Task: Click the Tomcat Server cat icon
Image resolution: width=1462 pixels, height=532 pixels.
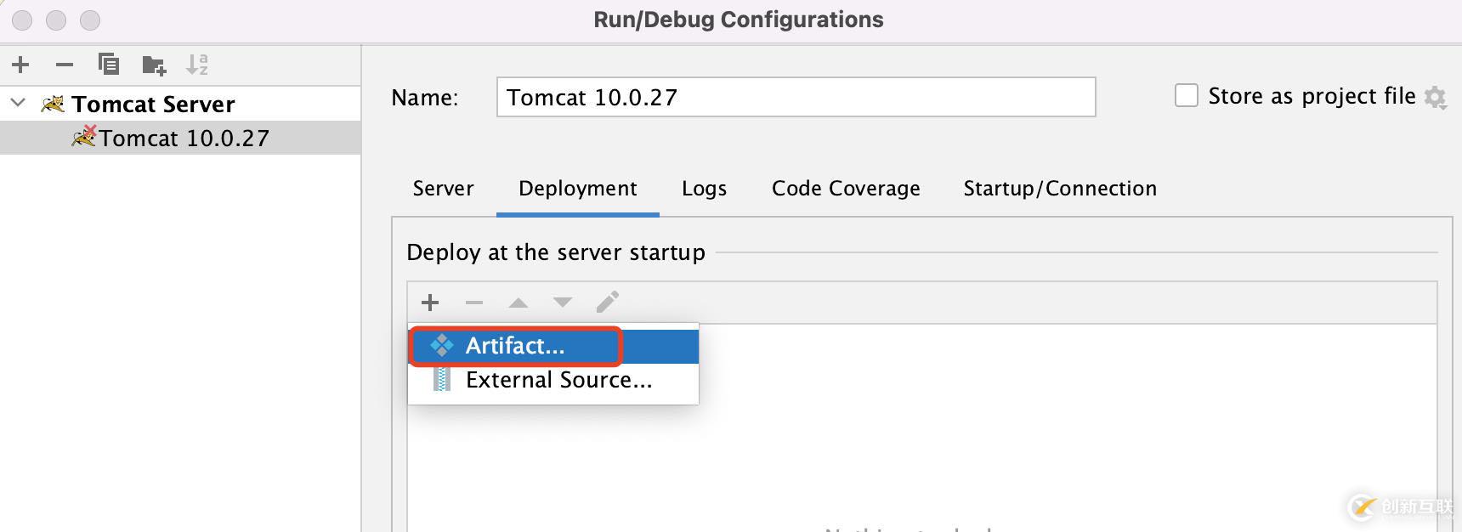Action: point(53,104)
